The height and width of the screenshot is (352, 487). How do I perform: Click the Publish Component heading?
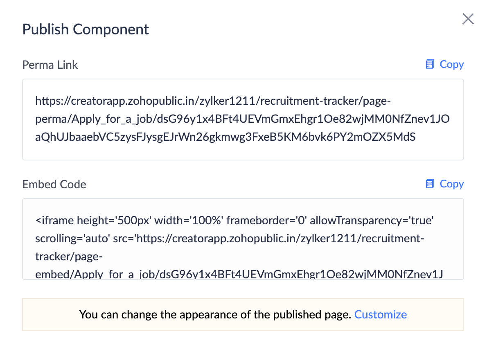click(86, 29)
